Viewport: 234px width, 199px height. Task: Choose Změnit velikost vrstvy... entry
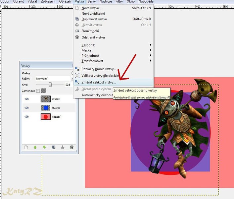(x=114, y=82)
